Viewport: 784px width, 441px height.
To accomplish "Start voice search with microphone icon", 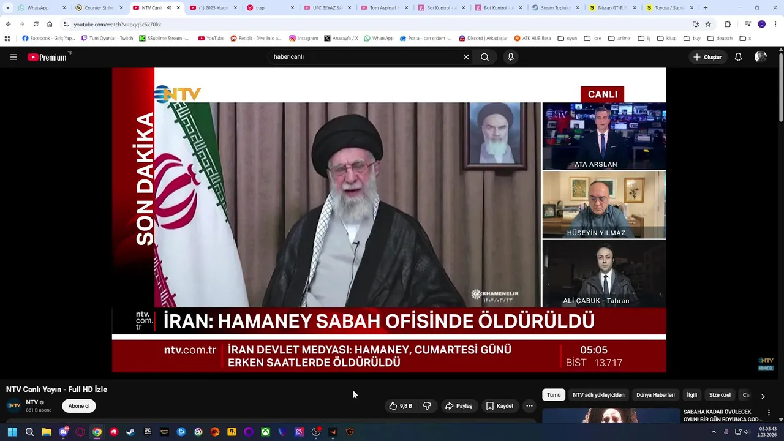I will click(511, 57).
